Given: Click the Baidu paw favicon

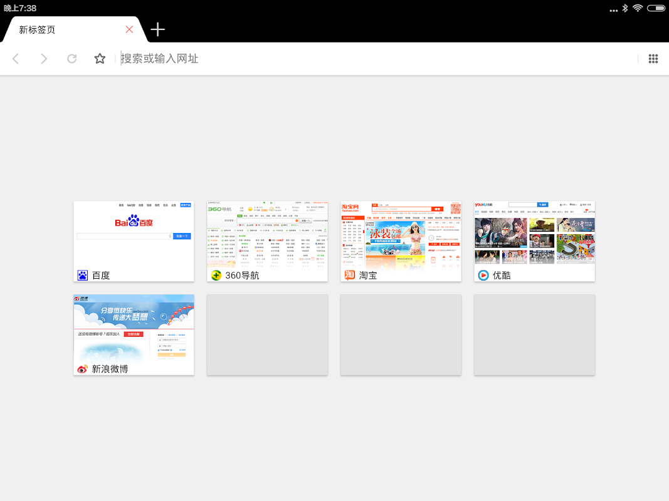Looking at the screenshot, I should 82,275.
